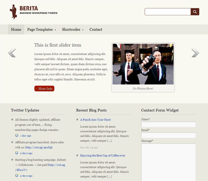208x181 pixels.
Task: Open the Page Templates menu item
Action: click(40, 30)
